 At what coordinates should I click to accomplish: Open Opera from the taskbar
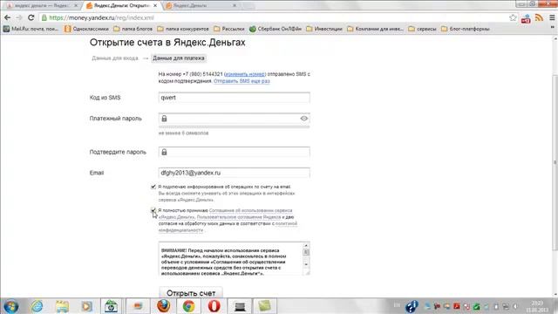[214, 306]
